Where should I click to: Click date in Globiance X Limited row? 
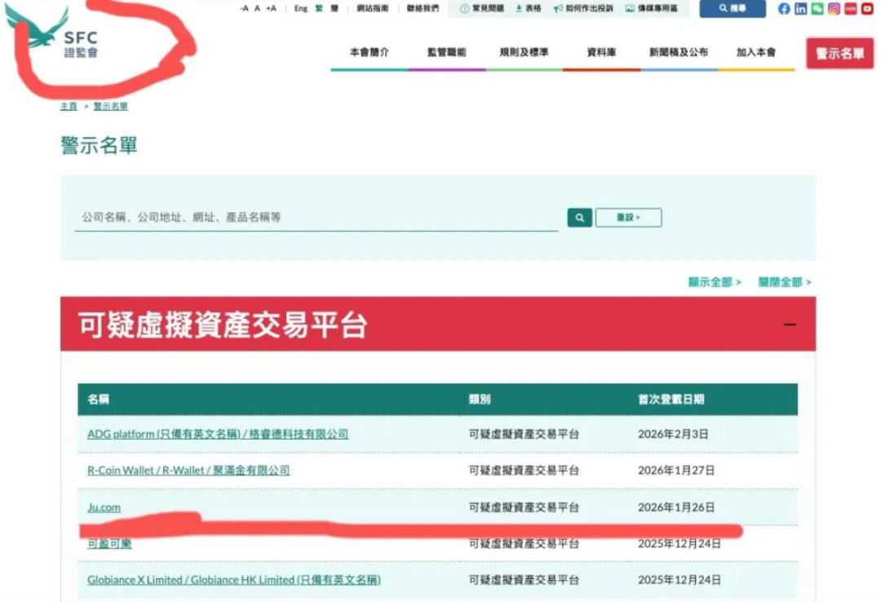[680, 580]
